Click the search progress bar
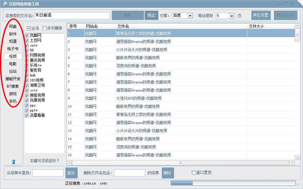Viewport: 303px width, 189px height. pyautogui.click(x=233, y=183)
